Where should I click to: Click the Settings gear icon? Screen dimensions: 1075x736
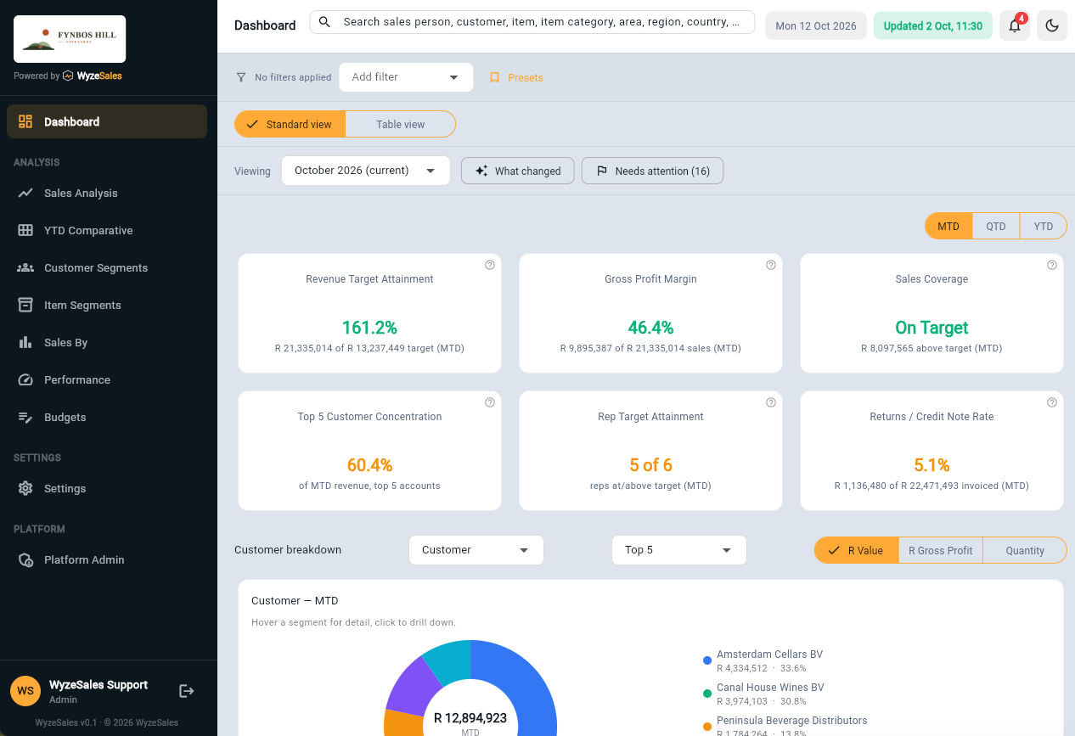click(x=25, y=488)
